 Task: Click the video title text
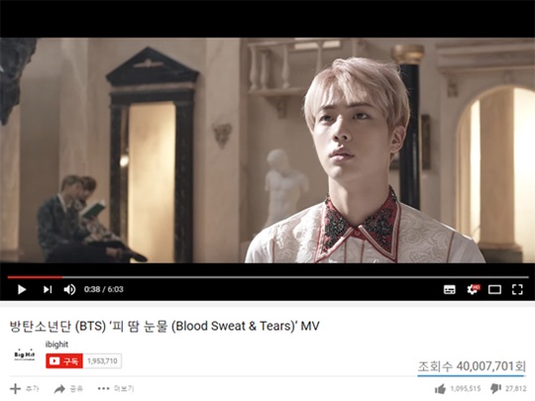point(164,326)
